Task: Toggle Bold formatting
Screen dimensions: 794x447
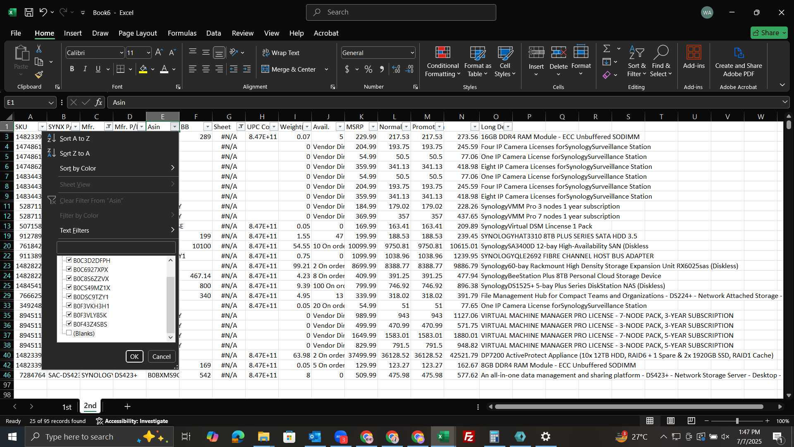Action: tap(72, 69)
